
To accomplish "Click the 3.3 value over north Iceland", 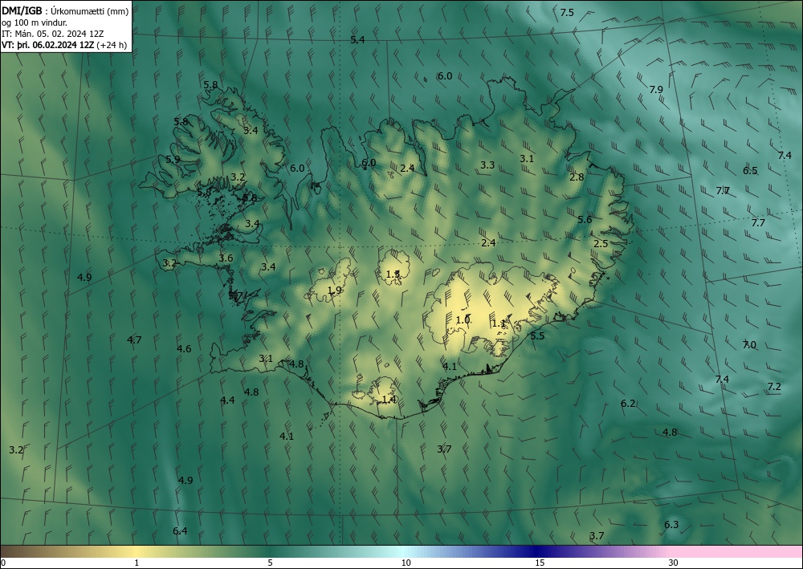I will 487,165.
